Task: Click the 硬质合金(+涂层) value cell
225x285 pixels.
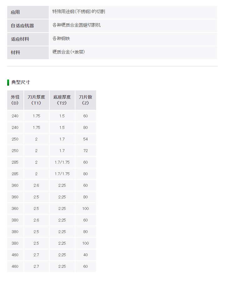Action: (133, 53)
